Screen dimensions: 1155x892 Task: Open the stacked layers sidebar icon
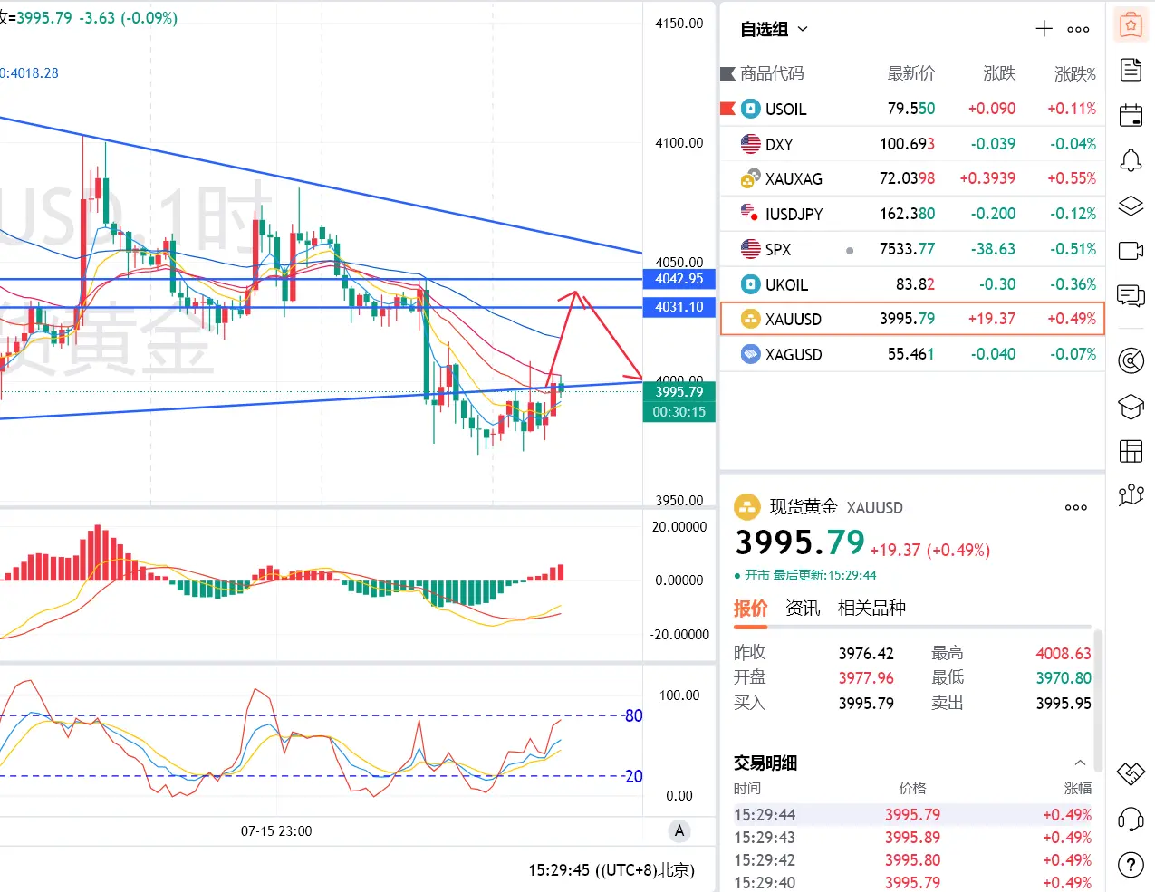(1131, 206)
